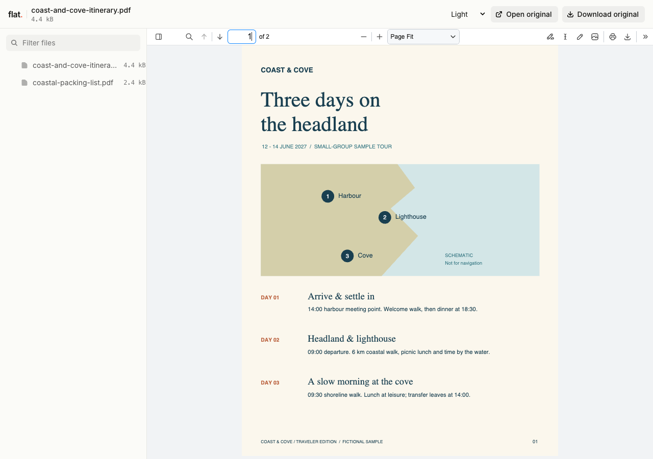Click the 'DAY 03' label
Image resolution: width=653 pixels, height=459 pixels.
[x=270, y=382]
